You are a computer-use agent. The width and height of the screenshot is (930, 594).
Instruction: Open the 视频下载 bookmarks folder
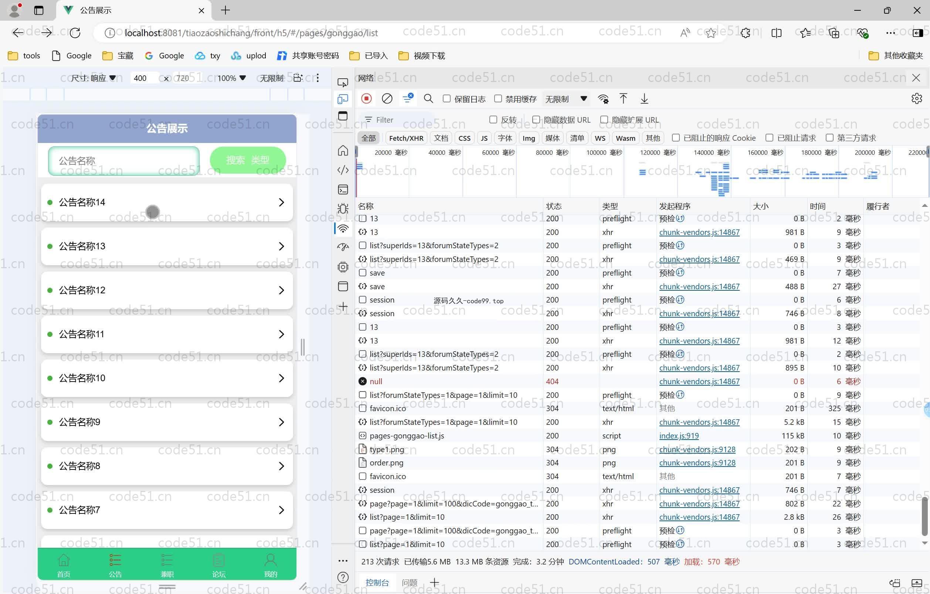421,55
